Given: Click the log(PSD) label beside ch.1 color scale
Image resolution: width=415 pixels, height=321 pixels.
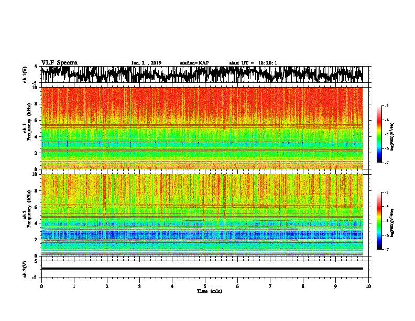Looking at the screenshot, I should click(392, 136).
